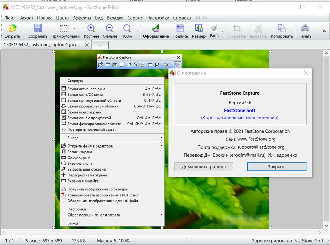The height and width of the screenshot is (245, 330).
Task: Open output palette dropdown in Capture panel
Action: 170,65
